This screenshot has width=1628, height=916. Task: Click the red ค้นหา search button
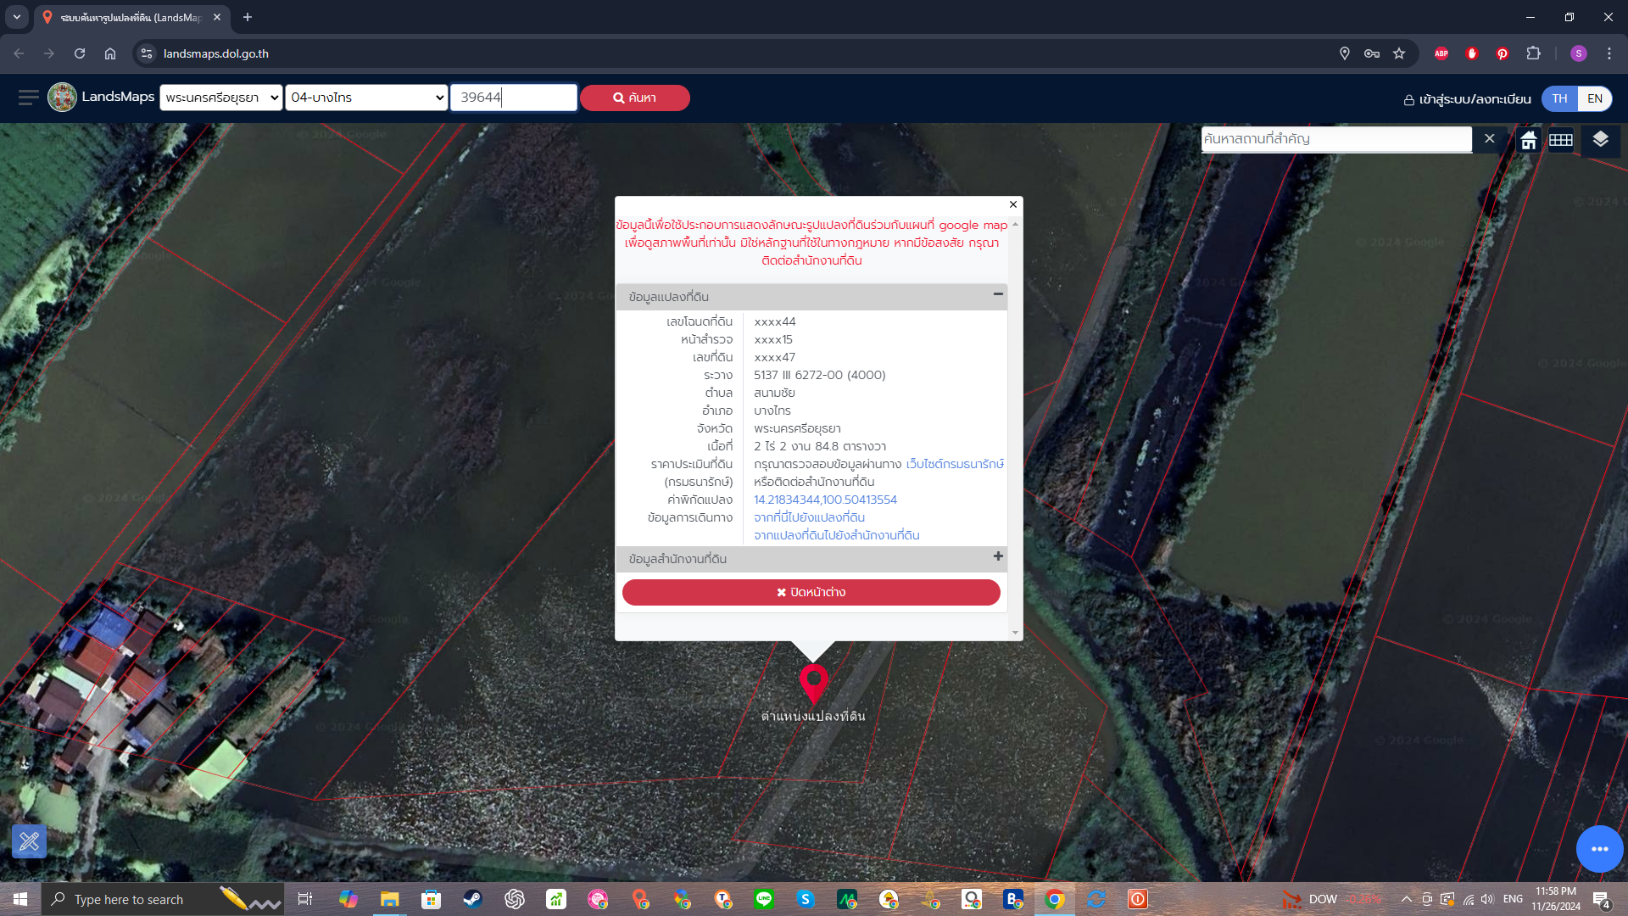click(x=634, y=98)
